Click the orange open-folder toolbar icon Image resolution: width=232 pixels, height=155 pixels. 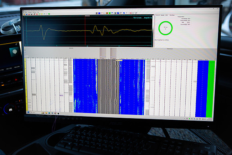coord(24,14)
